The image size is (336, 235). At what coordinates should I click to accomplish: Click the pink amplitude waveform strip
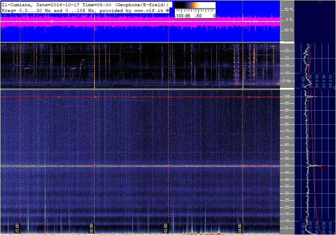(140, 21)
